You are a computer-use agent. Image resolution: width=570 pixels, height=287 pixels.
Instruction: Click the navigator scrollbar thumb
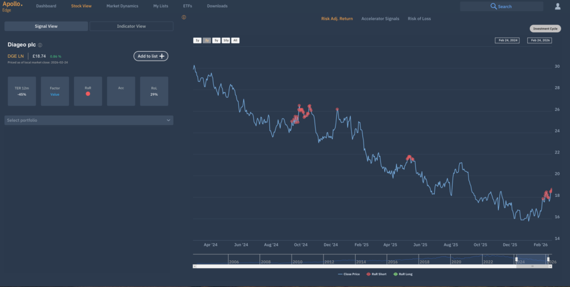tap(533, 266)
